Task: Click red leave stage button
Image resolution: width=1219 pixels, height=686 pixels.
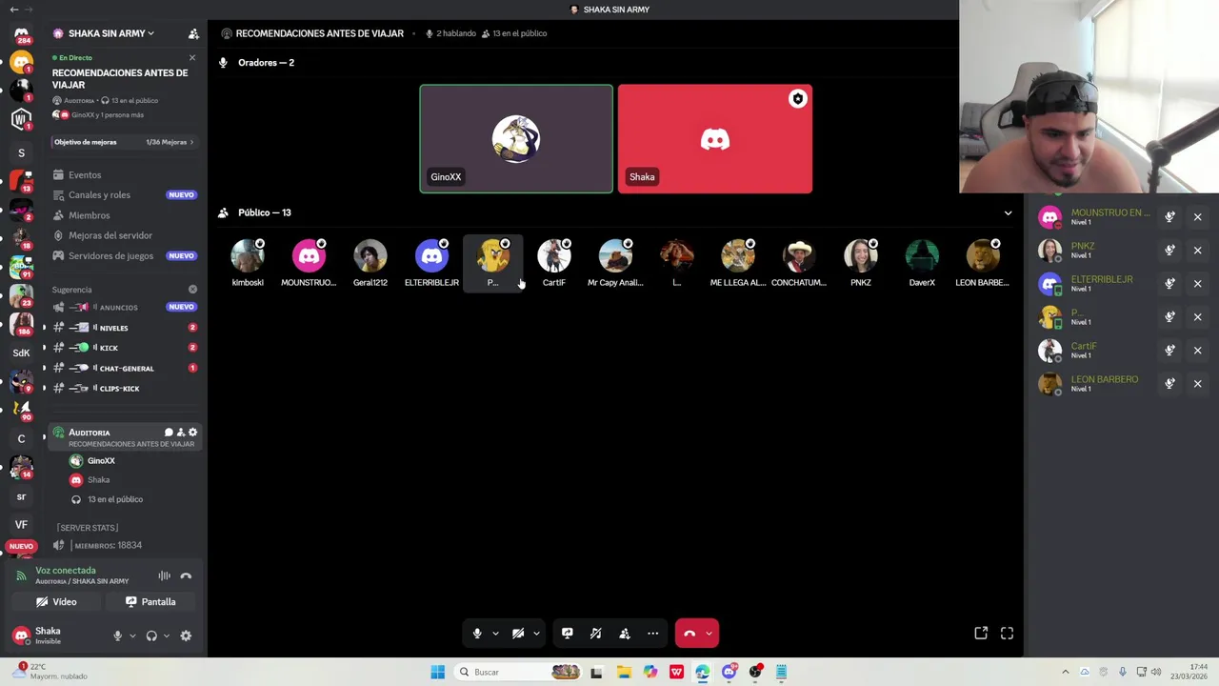Action: click(x=689, y=633)
